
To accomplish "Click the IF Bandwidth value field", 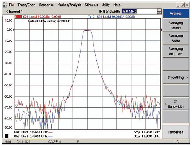I will click(139, 12).
